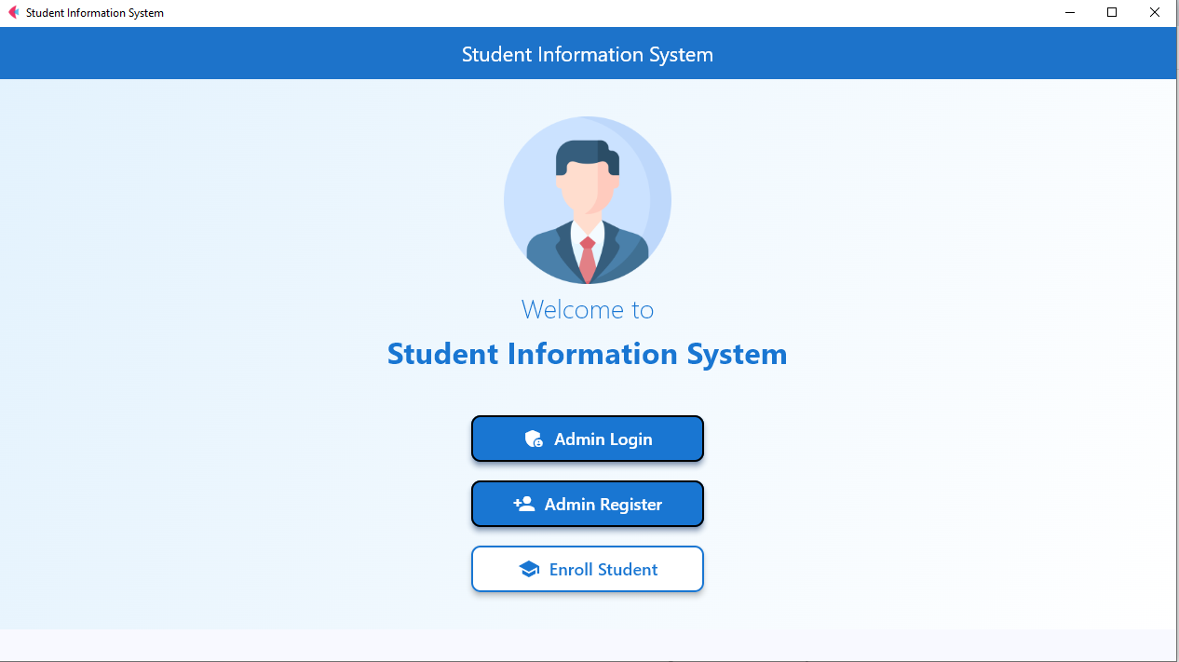Click the white header title in blue bar
The height and width of the screenshot is (662, 1179).
coord(588,54)
